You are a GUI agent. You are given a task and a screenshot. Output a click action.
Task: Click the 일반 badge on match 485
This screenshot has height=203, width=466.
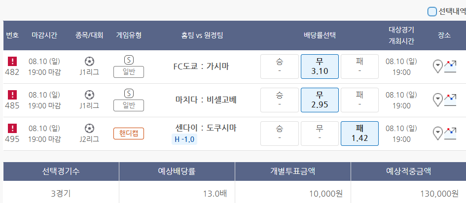[129, 105]
